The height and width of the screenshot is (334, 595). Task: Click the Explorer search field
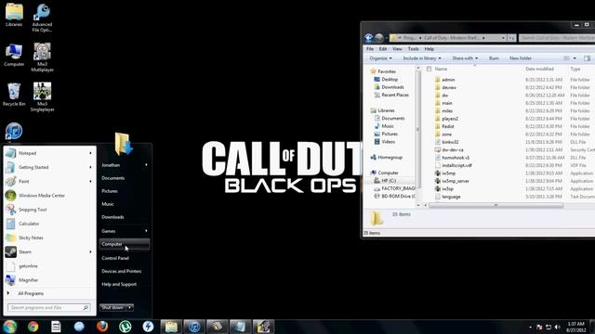point(557,38)
